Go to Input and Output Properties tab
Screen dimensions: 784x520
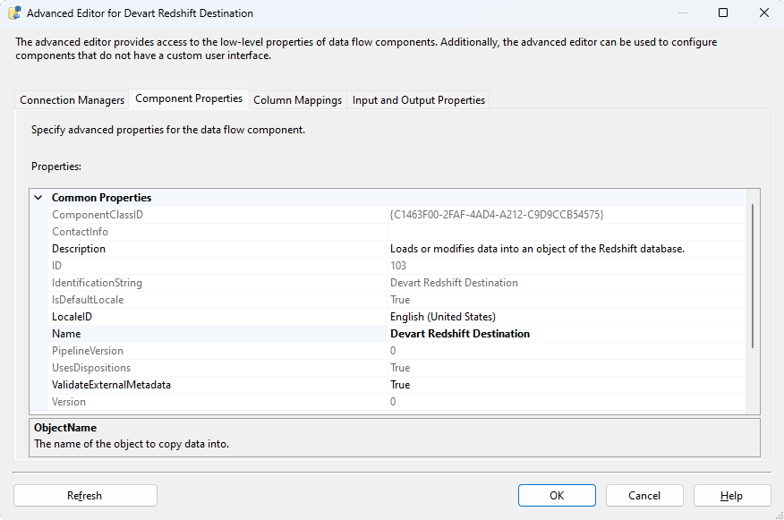[418, 100]
